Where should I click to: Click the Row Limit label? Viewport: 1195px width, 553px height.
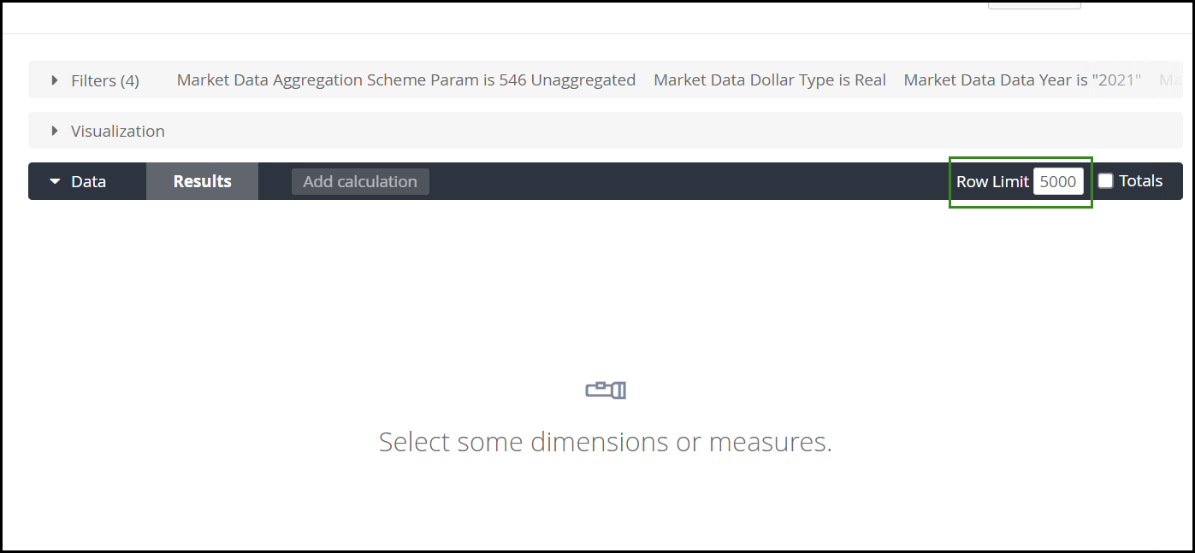pyautogui.click(x=992, y=181)
